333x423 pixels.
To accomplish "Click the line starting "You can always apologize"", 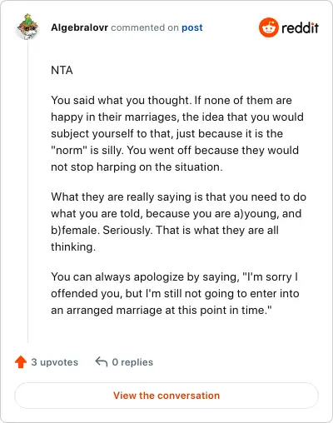I will pyautogui.click(x=175, y=276).
